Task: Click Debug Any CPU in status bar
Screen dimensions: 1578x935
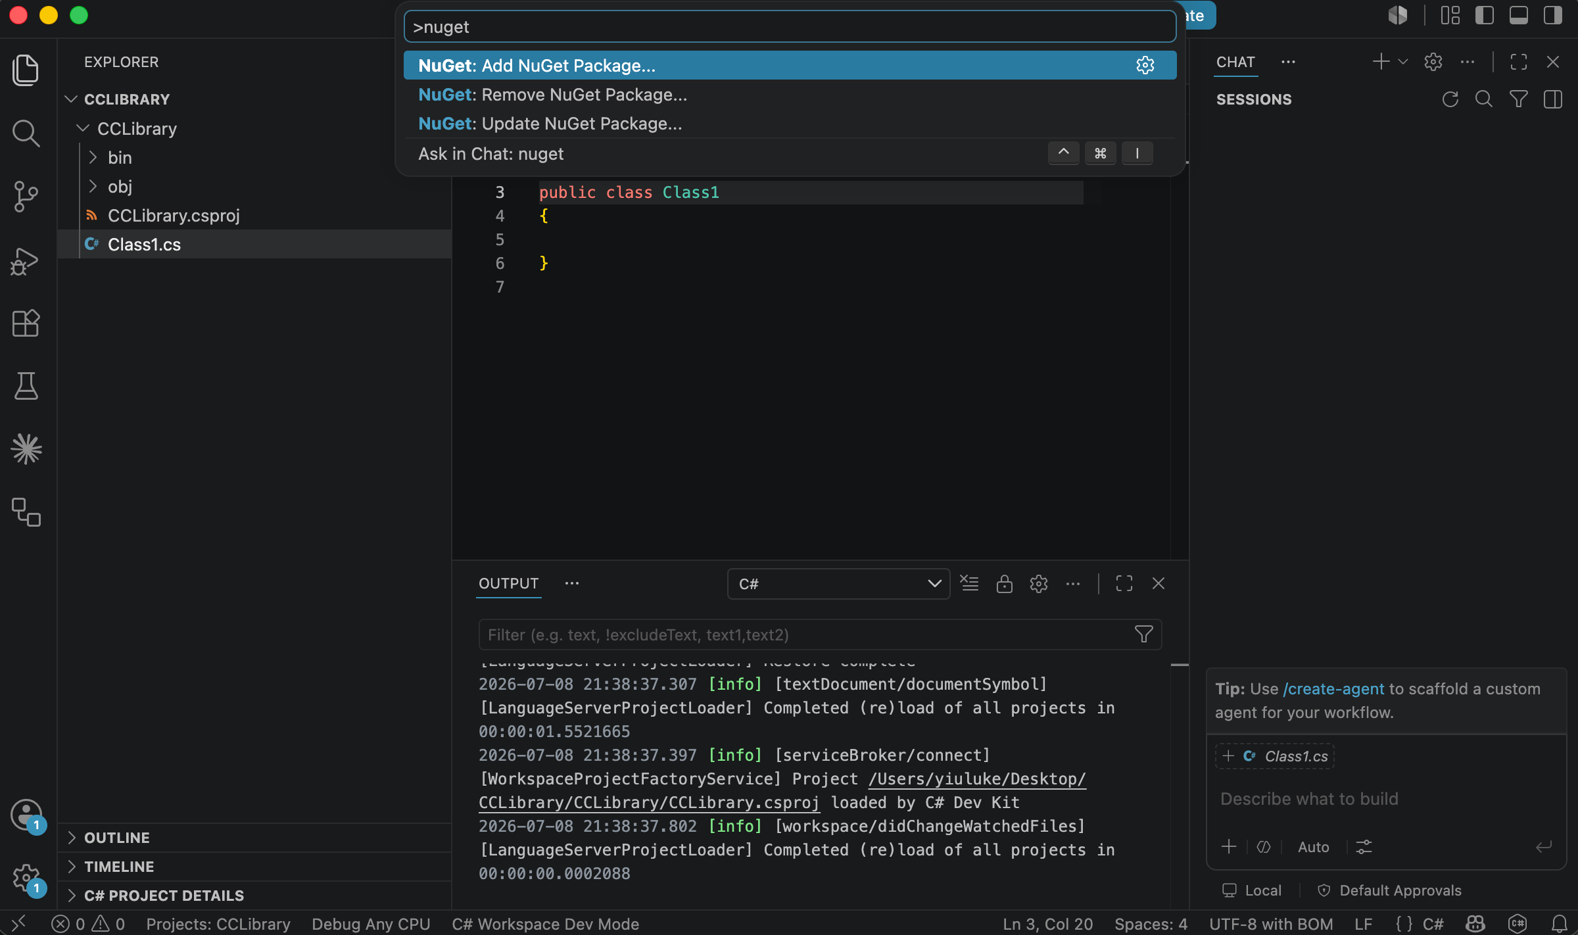Action: [371, 924]
